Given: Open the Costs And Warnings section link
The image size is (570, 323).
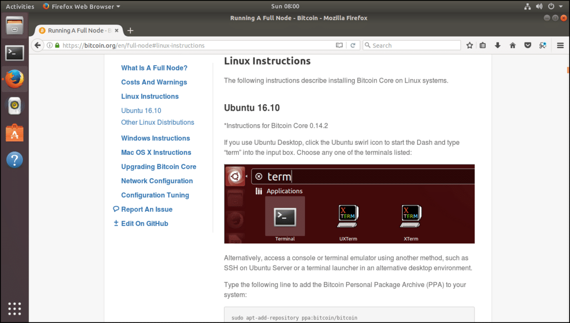Looking at the screenshot, I should 154,82.
